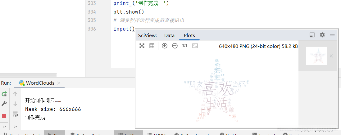Viewport: 341px width, 135px height.
Task: Switch to the SciView Data tab
Action: pyautogui.click(x=169, y=36)
